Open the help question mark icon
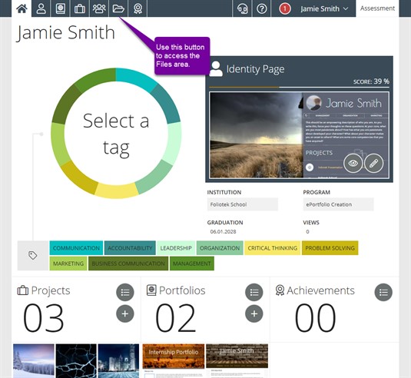Screen dimensions: 411x378 point(262,8)
